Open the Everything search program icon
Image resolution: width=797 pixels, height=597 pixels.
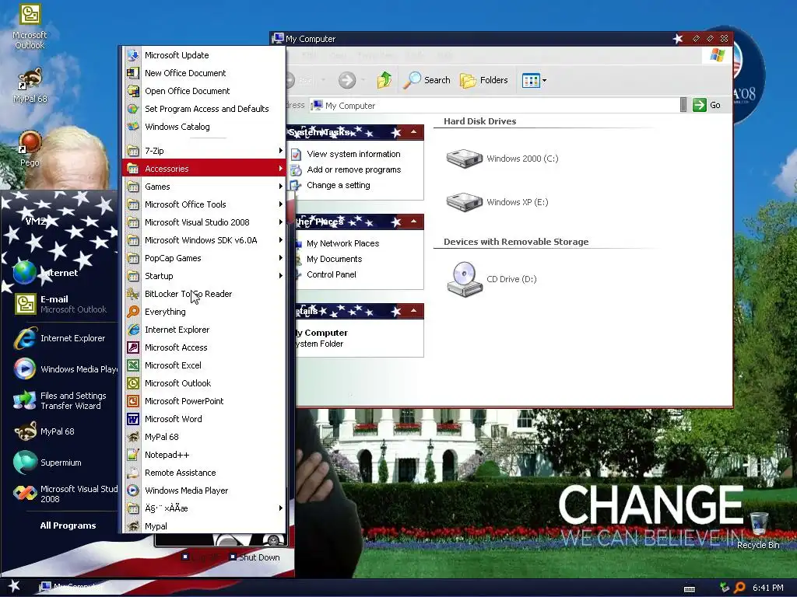tap(132, 311)
